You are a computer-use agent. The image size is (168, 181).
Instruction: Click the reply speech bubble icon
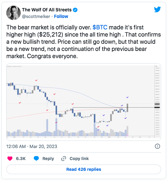tap(36, 159)
